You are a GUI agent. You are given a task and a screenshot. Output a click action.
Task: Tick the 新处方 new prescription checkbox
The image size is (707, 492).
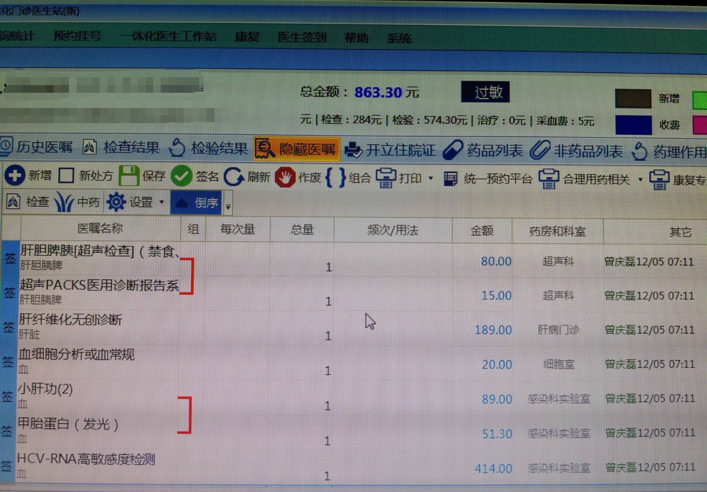coord(66,176)
